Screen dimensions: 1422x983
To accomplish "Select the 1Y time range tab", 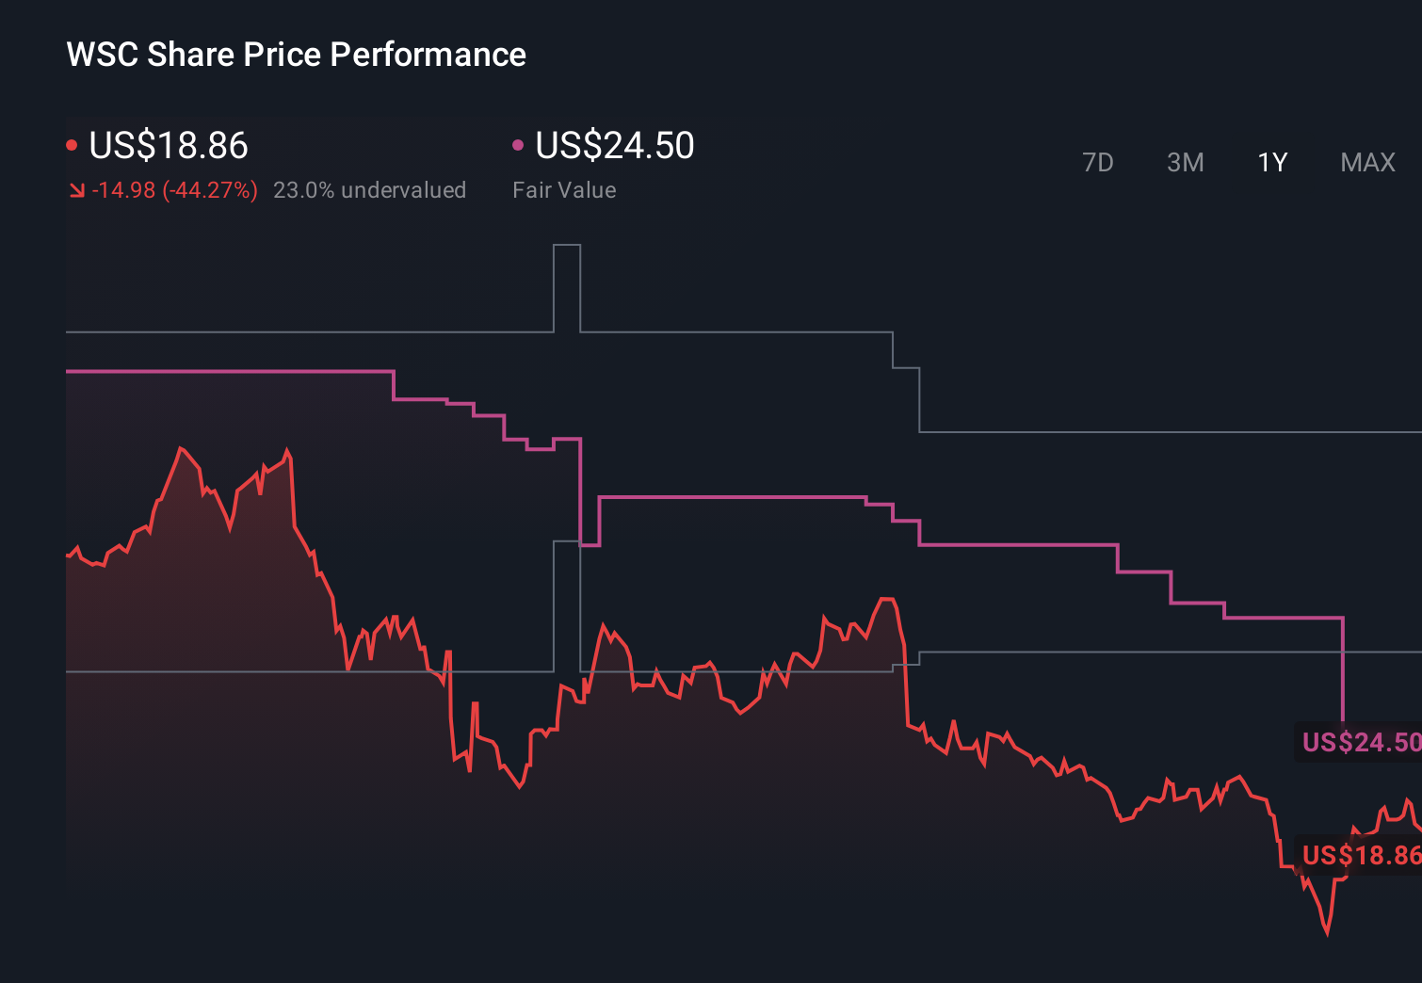I will [x=1271, y=162].
